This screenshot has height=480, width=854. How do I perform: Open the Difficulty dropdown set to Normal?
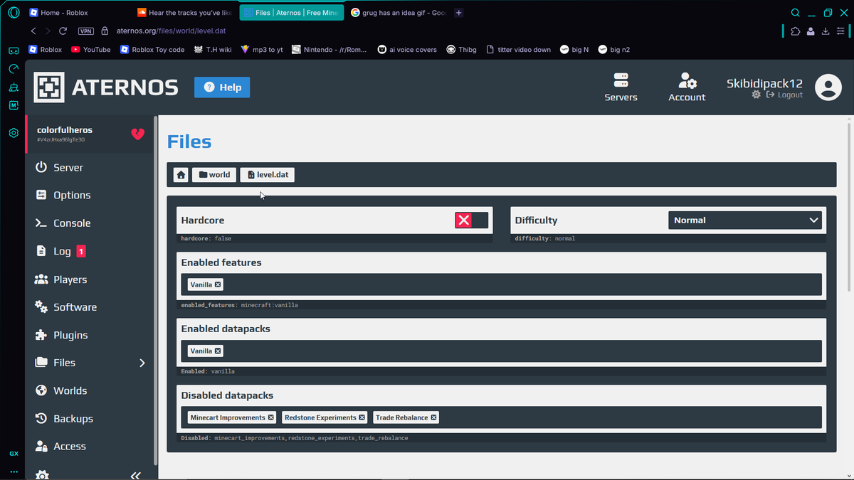[745, 220]
